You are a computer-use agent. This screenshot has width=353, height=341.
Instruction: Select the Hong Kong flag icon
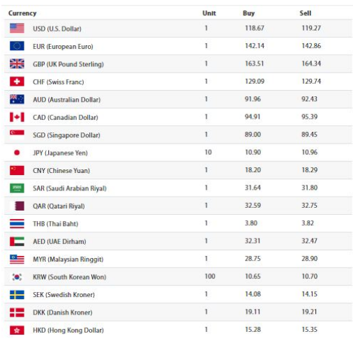click(x=17, y=330)
